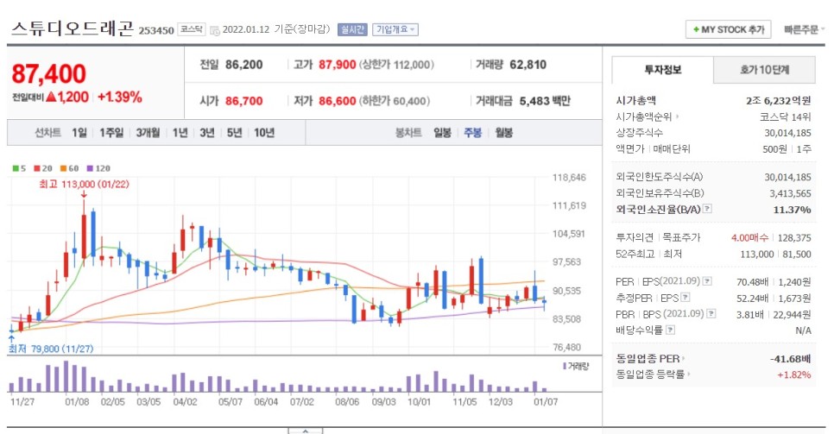Click the stock code 253450

click(156, 31)
